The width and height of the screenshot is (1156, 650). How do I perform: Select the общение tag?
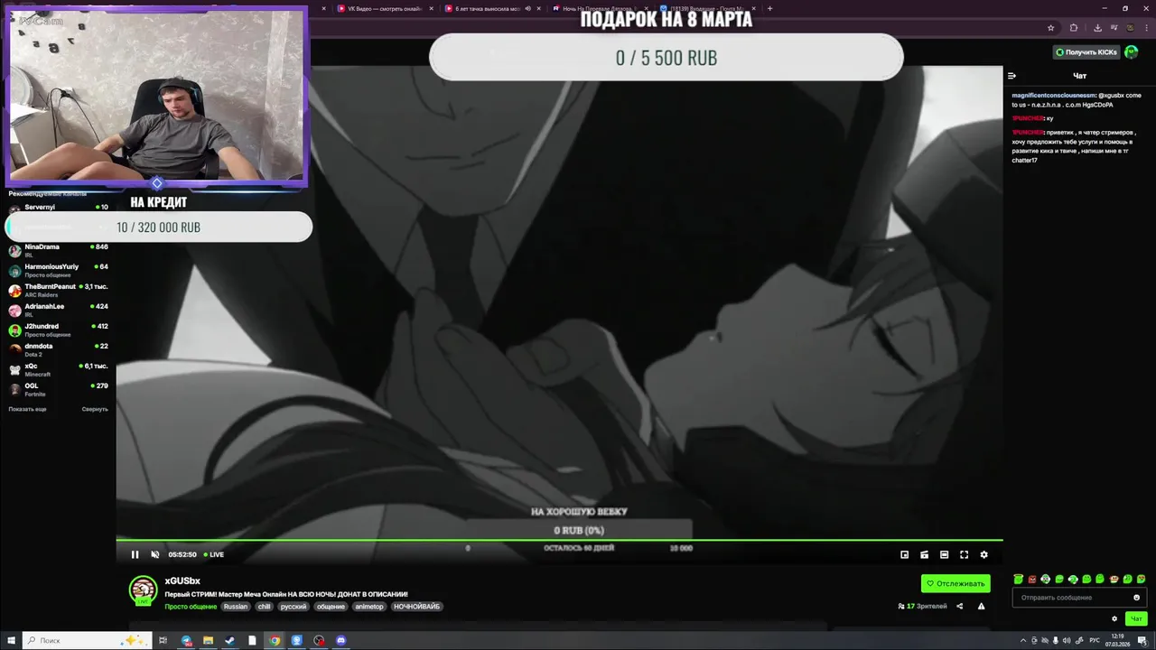coord(331,607)
